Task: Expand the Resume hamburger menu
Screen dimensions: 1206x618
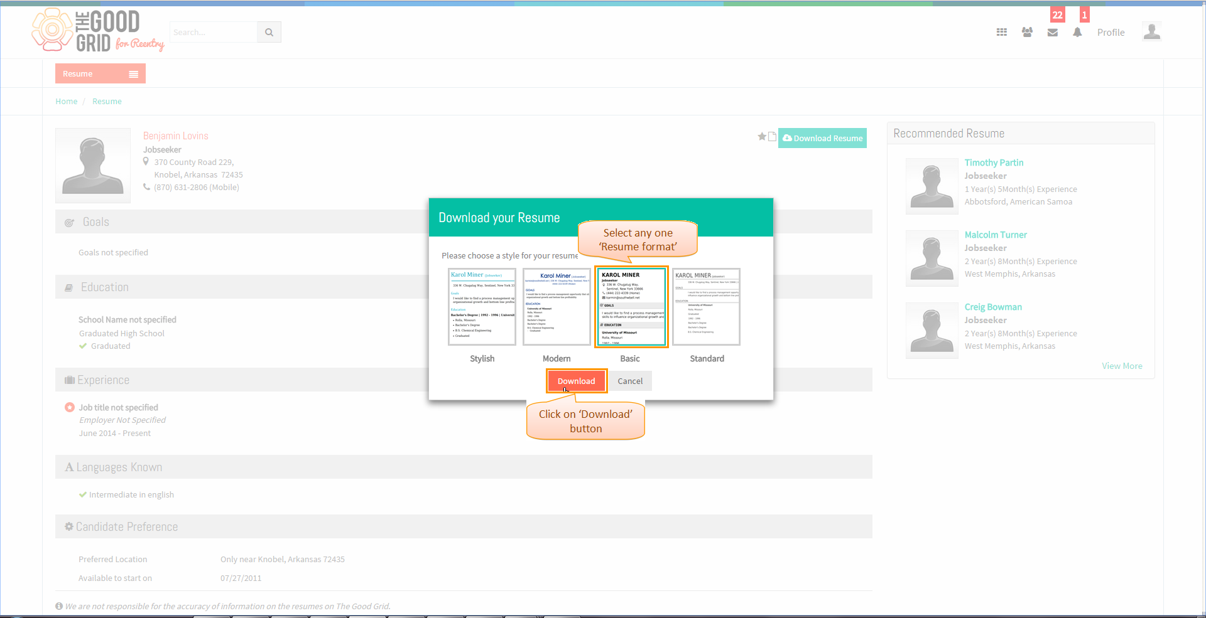Action: tap(133, 74)
